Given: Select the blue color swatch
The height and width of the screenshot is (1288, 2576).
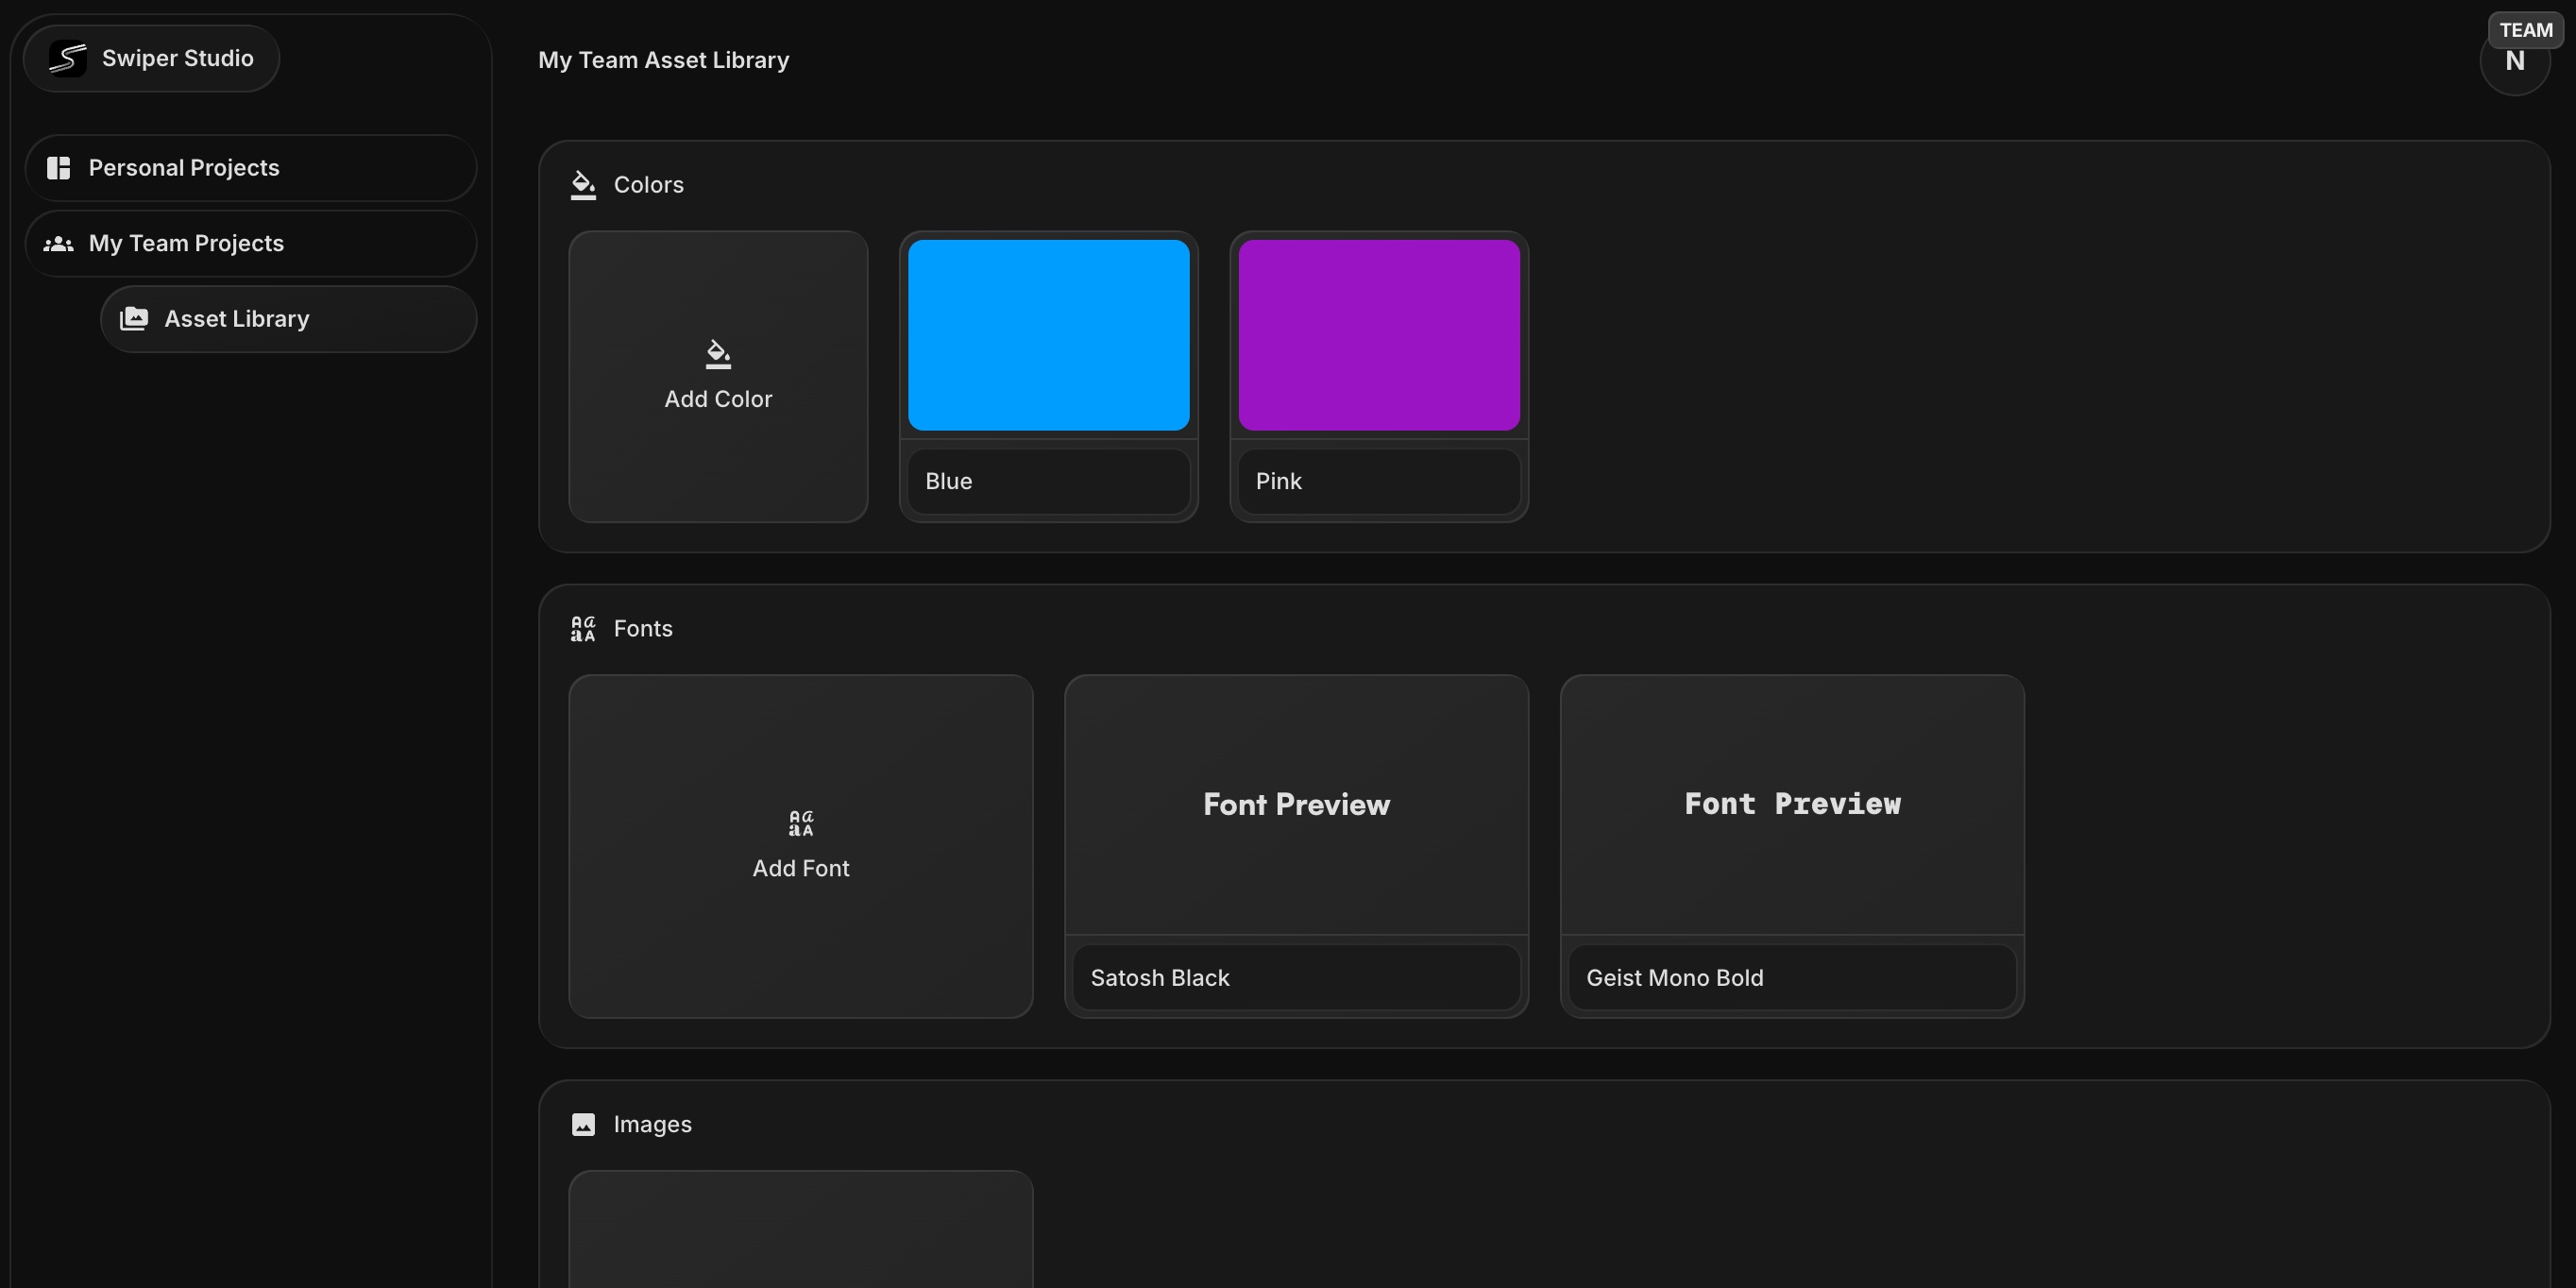Looking at the screenshot, I should pos(1048,335).
